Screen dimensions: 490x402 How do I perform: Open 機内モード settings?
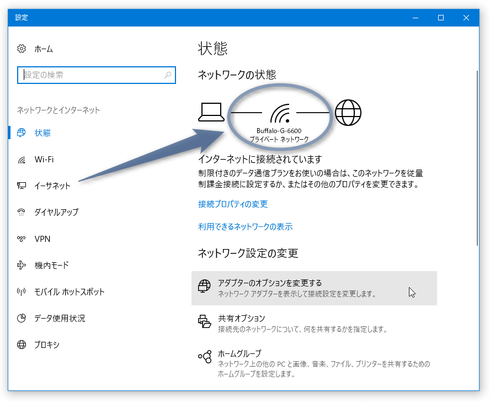tap(51, 265)
